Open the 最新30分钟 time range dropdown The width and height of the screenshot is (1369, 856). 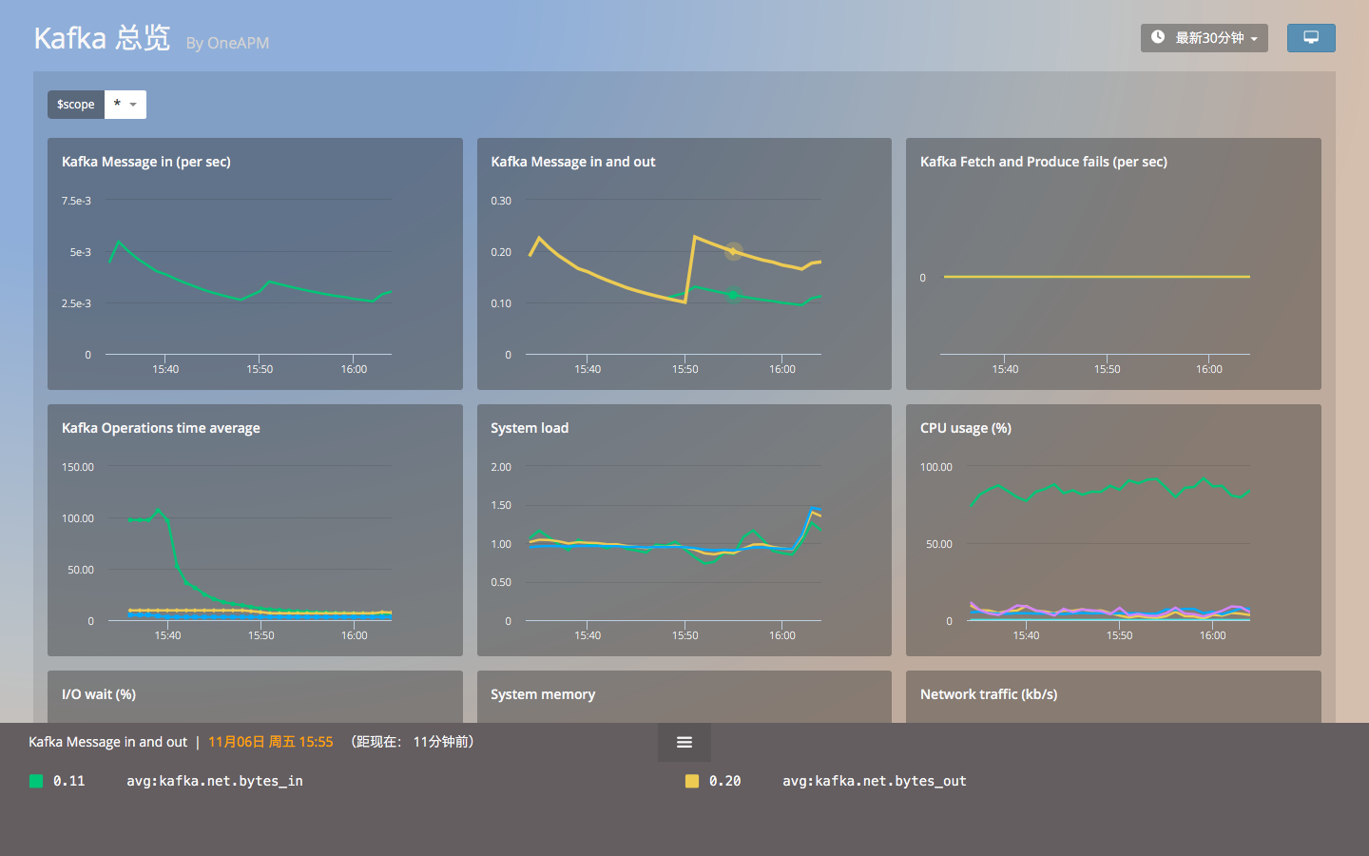(1204, 38)
